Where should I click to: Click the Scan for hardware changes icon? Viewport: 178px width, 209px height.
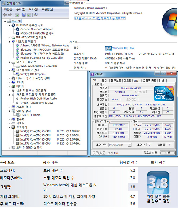pos(36,15)
